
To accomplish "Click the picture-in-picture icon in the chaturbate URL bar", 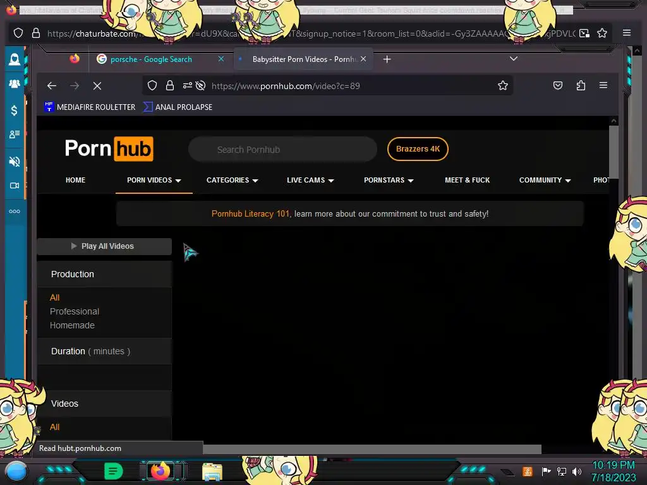I will 584,33.
